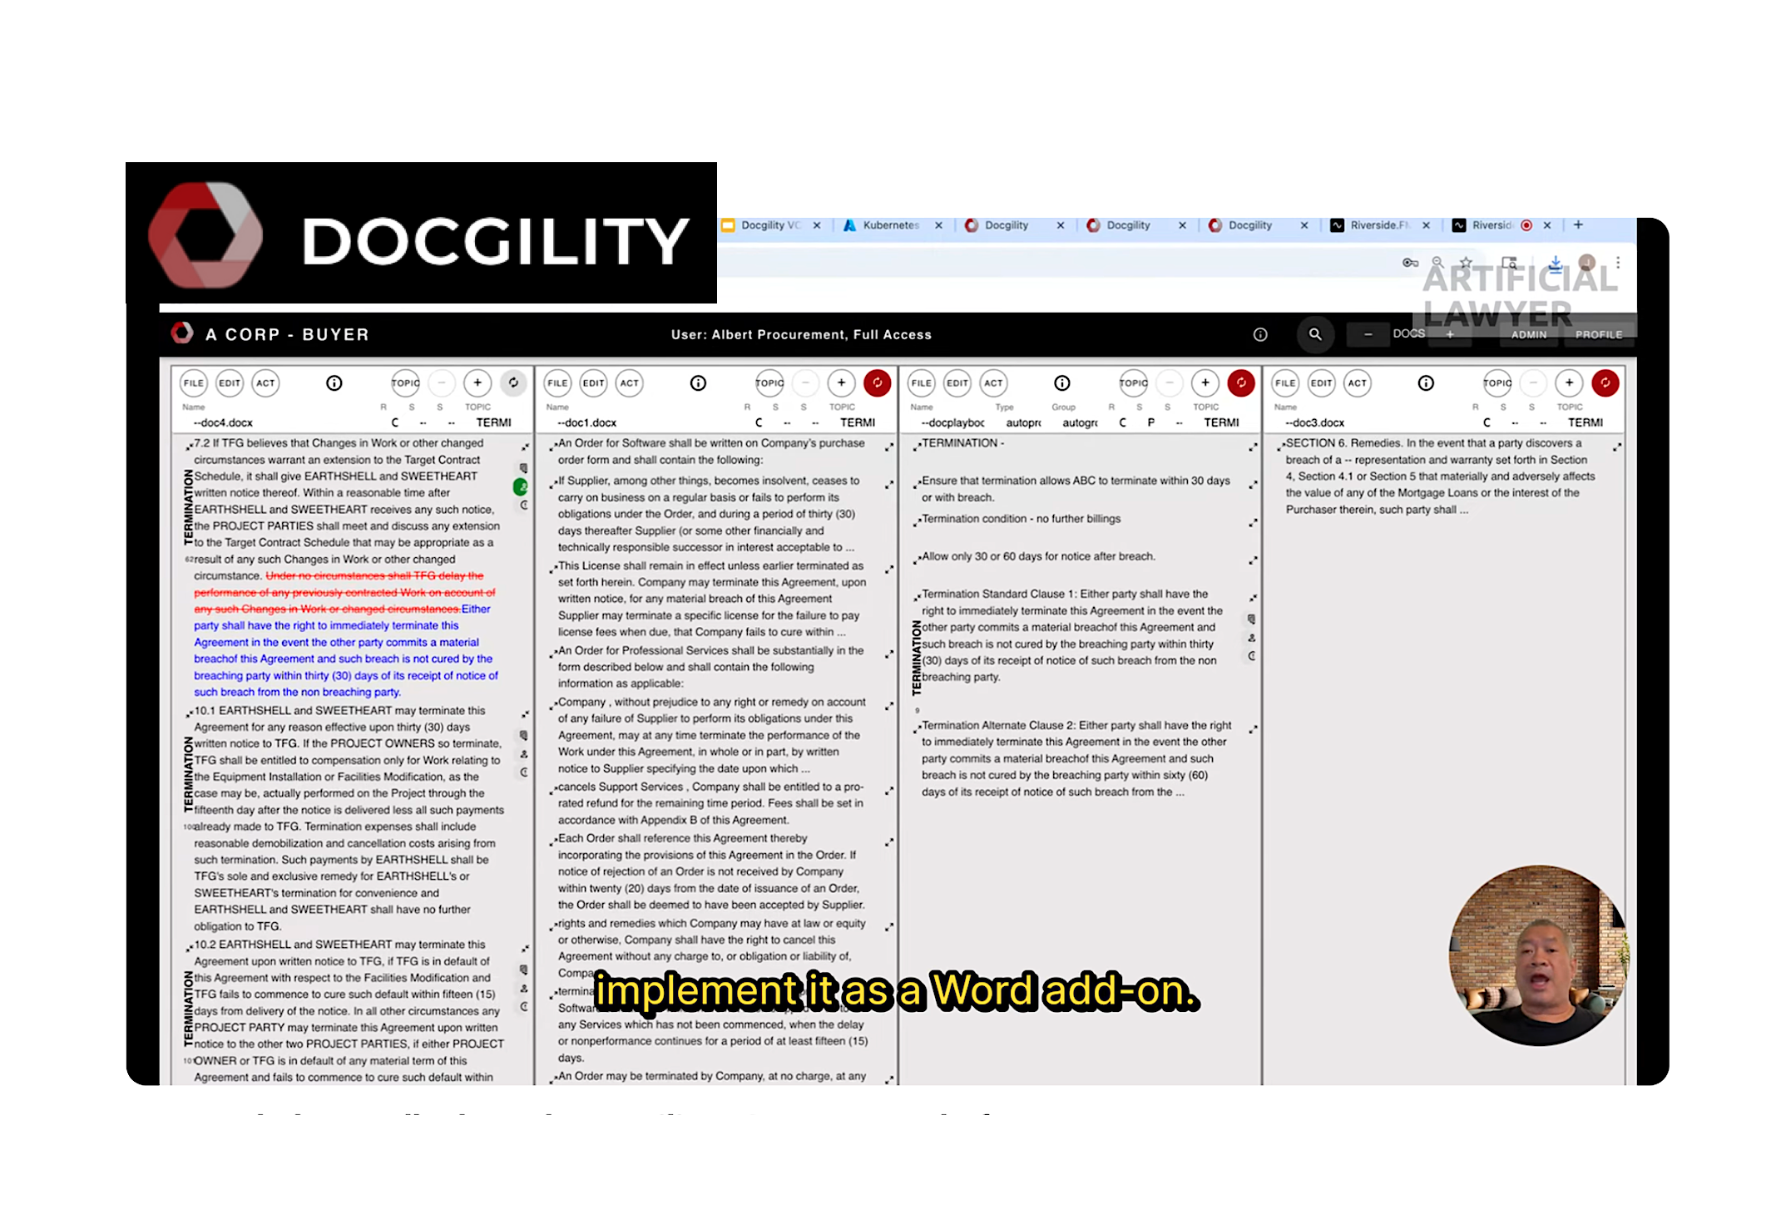
Task: Expand the 'An Order for Software' clause arrow
Action: coord(889,447)
